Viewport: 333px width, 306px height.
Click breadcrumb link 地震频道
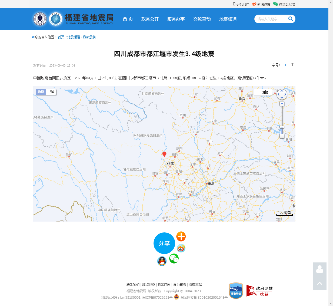tap(74, 37)
